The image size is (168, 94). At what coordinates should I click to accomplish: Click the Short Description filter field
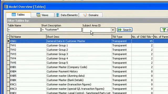point(61,30)
